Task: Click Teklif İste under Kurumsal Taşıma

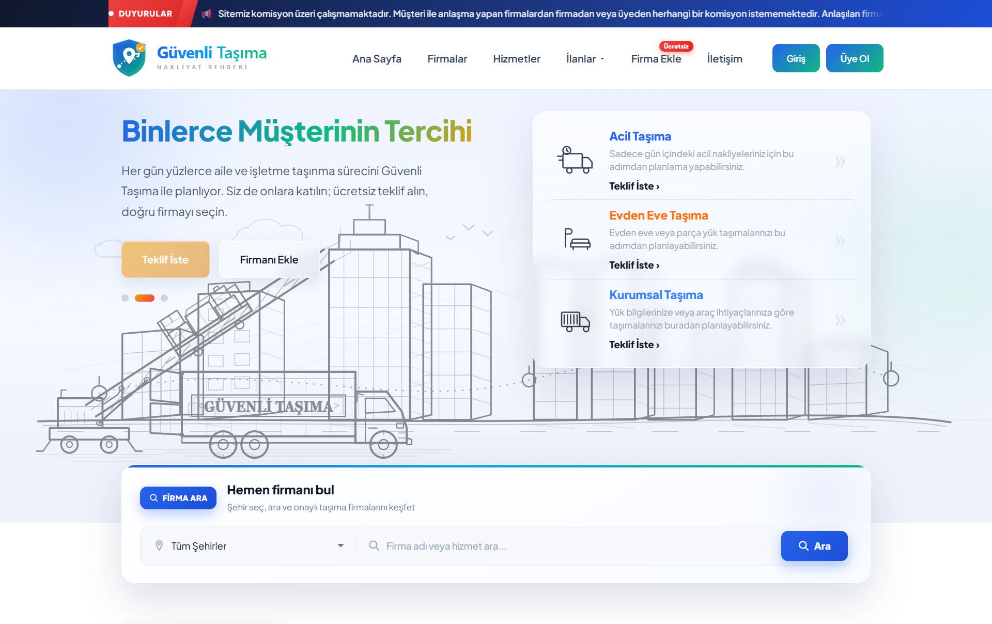Action: coord(634,345)
